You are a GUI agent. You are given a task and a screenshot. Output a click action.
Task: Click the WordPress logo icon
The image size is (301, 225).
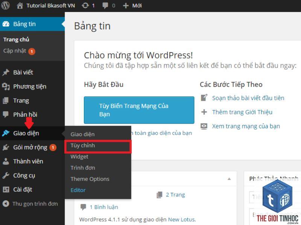[5, 5]
